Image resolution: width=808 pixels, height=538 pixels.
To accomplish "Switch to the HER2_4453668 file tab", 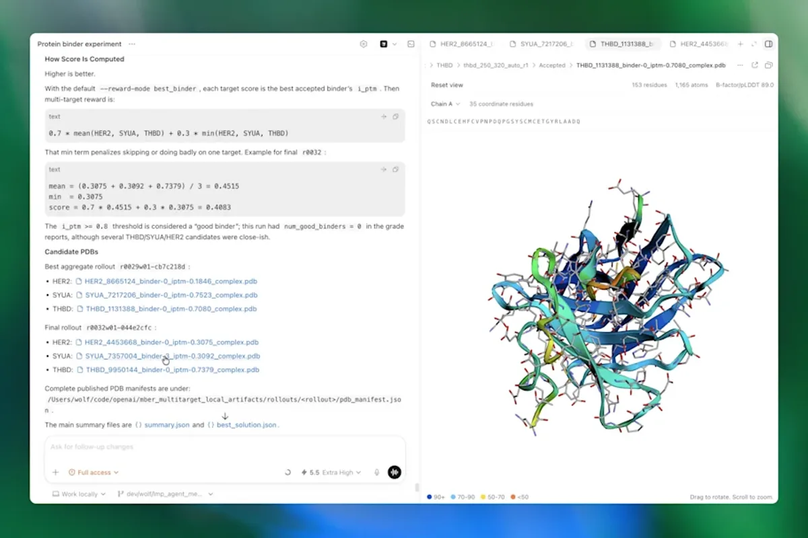I will (700, 44).
